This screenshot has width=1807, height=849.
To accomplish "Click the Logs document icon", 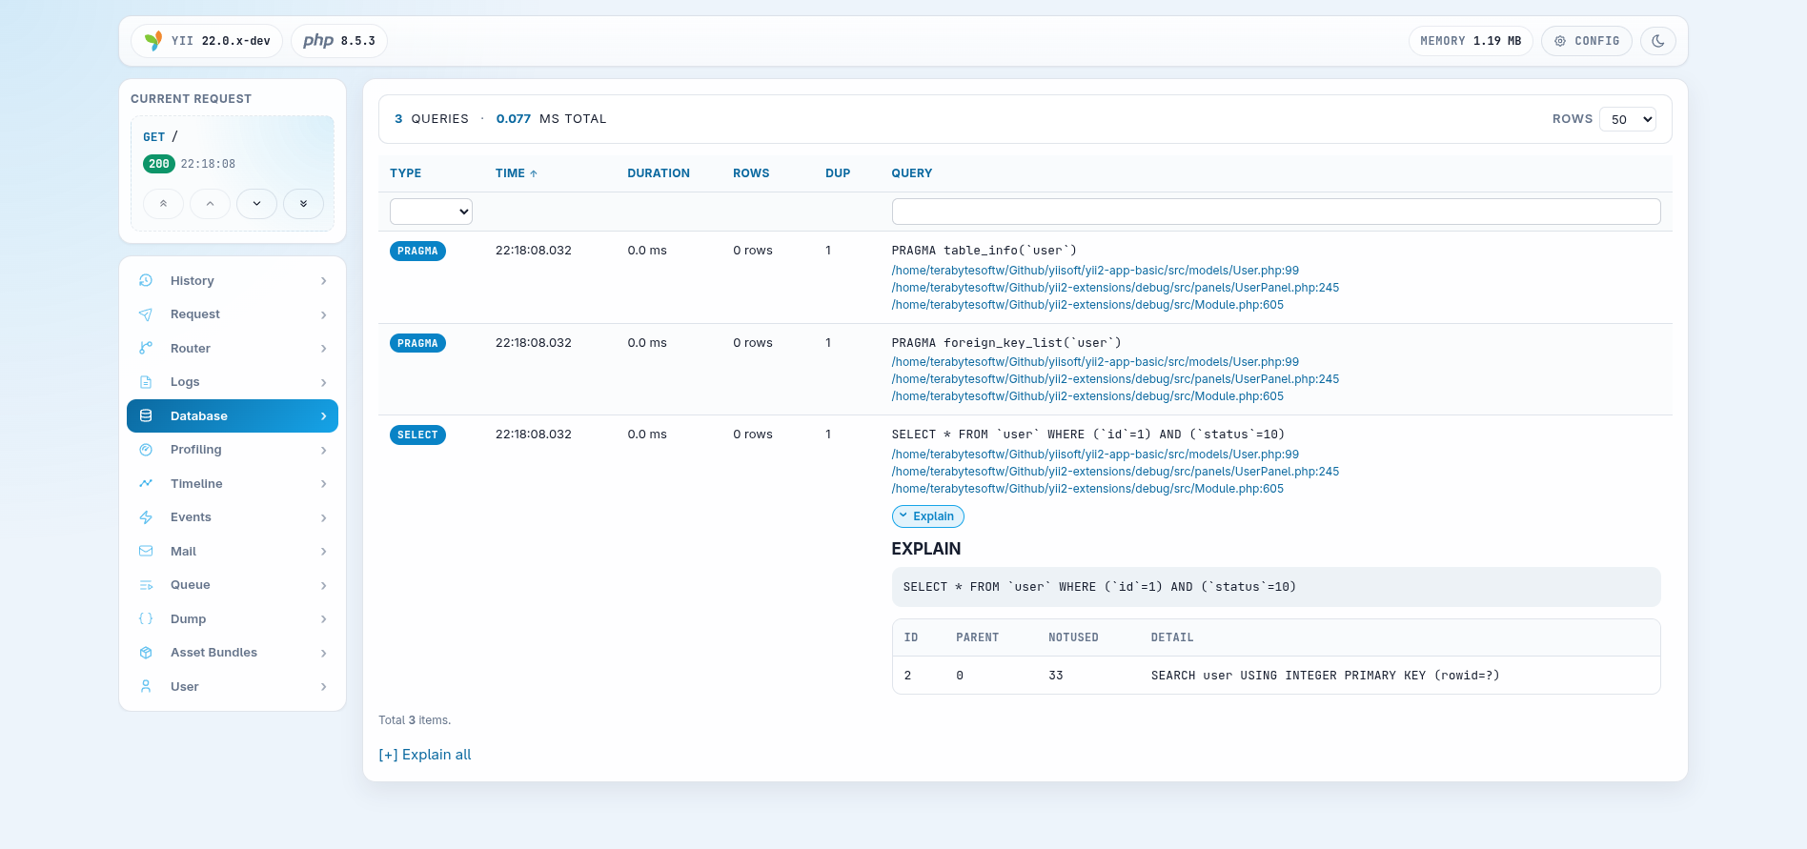I will [146, 382].
